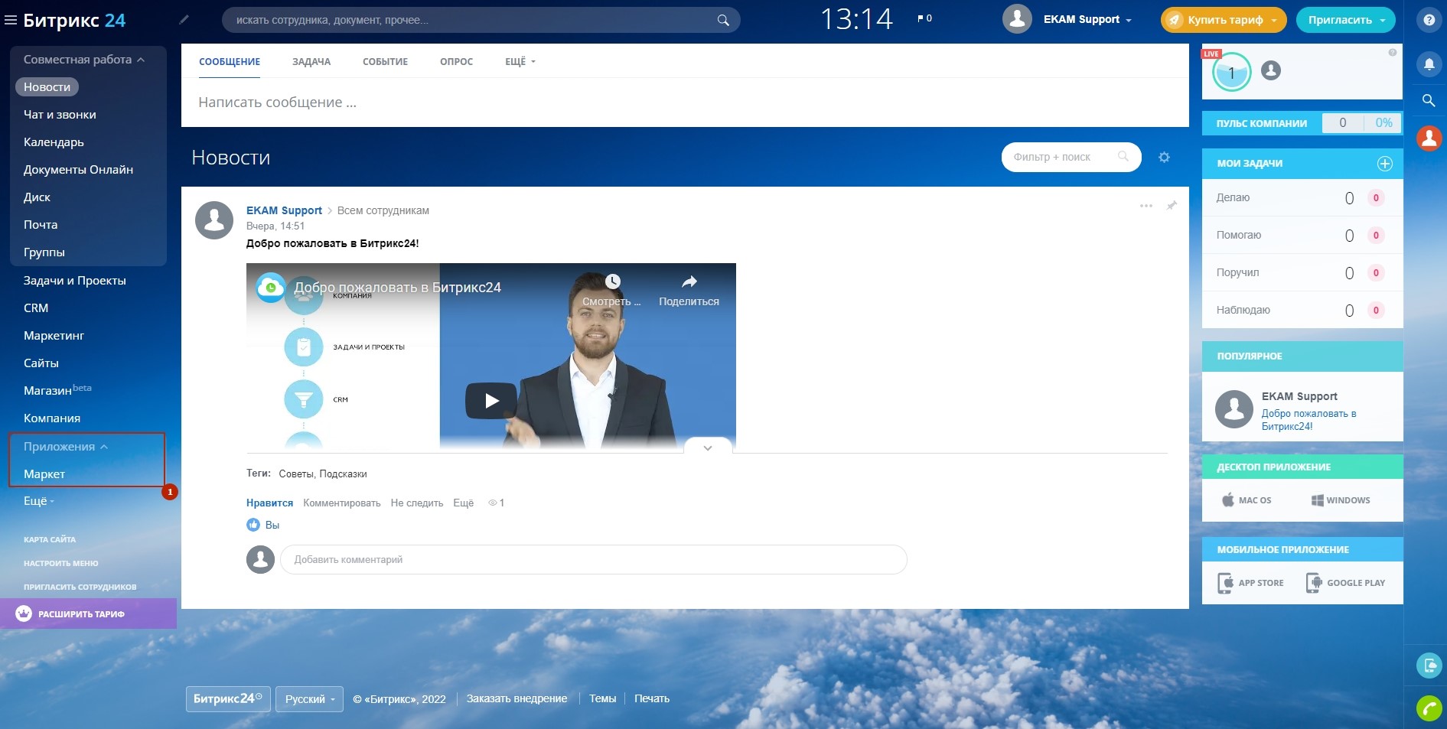Change language with the Русский dropdown

(309, 699)
